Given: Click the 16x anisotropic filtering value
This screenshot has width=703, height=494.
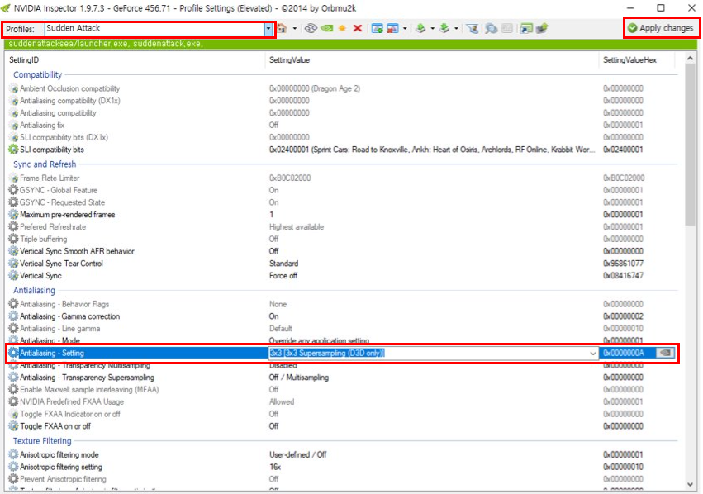Looking at the screenshot, I should pyautogui.click(x=275, y=467).
